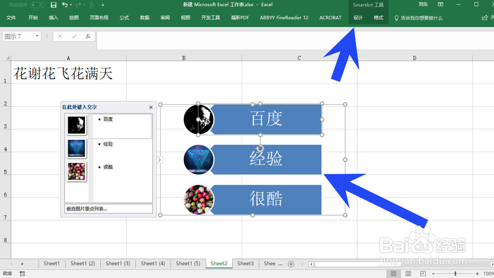Switch to the 插入 ribbon tab
Image resolution: width=494 pixels, height=278 pixels.
tap(53, 18)
